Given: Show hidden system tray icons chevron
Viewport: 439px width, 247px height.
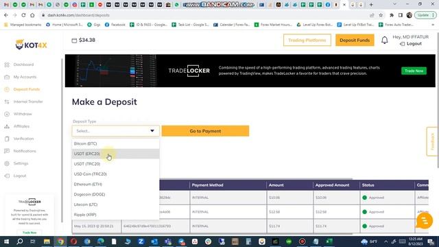Looking at the screenshot, I should coord(385,242).
